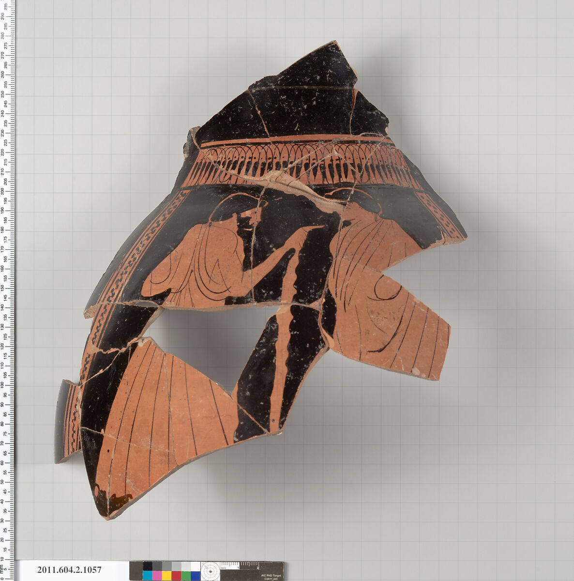Select the magenta swatch on the color target
This screenshot has height=581, width=574.
point(157,575)
